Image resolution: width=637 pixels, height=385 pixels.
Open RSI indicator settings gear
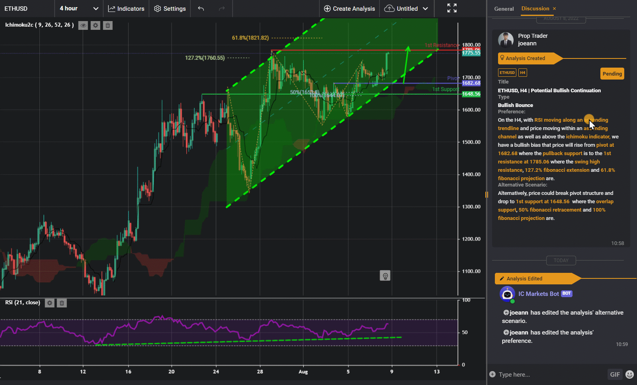[x=49, y=303]
